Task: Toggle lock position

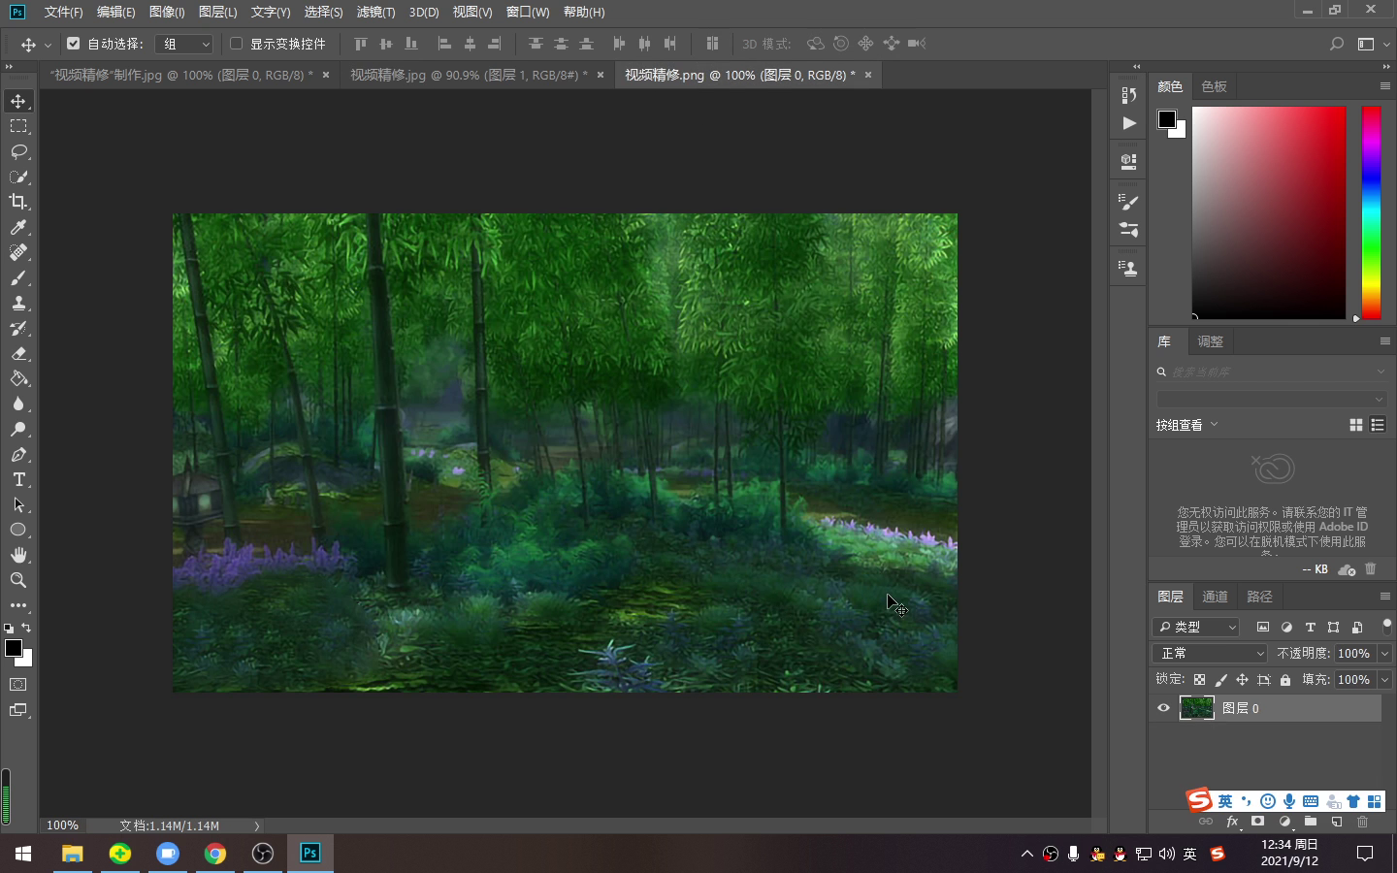Action: point(1243,680)
